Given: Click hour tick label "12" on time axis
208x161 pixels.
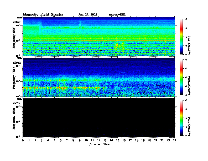Looking at the screenshot, I should (x=99, y=140).
